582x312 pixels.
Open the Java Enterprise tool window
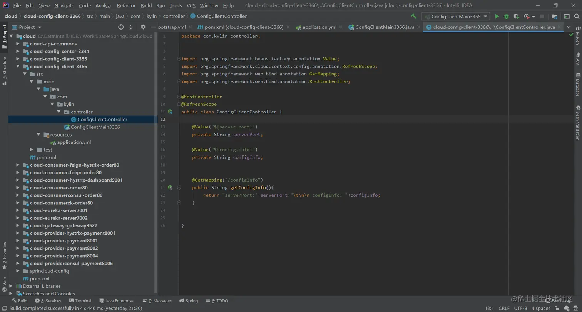tap(116, 301)
